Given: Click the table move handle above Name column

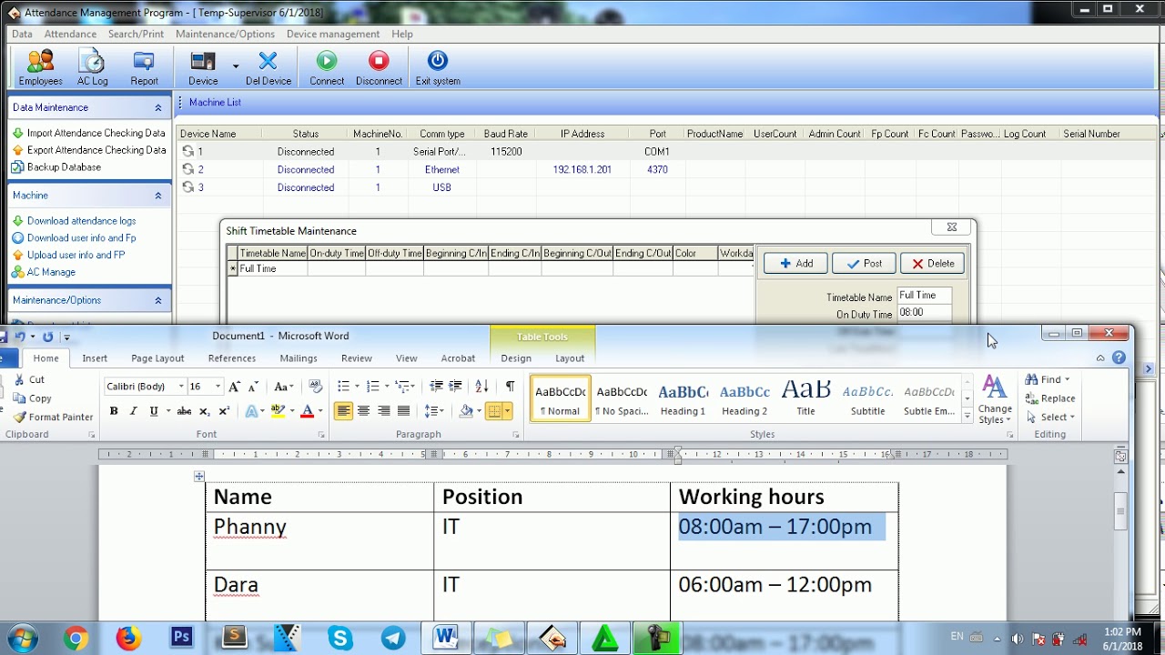Looking at the screenshot, I should (199, 476).
